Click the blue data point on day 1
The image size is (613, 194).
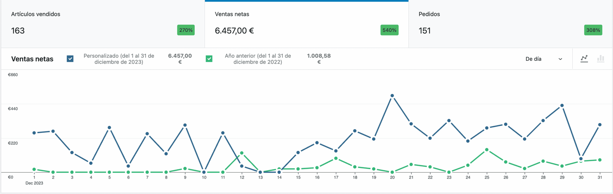click(x=34, y=133)
